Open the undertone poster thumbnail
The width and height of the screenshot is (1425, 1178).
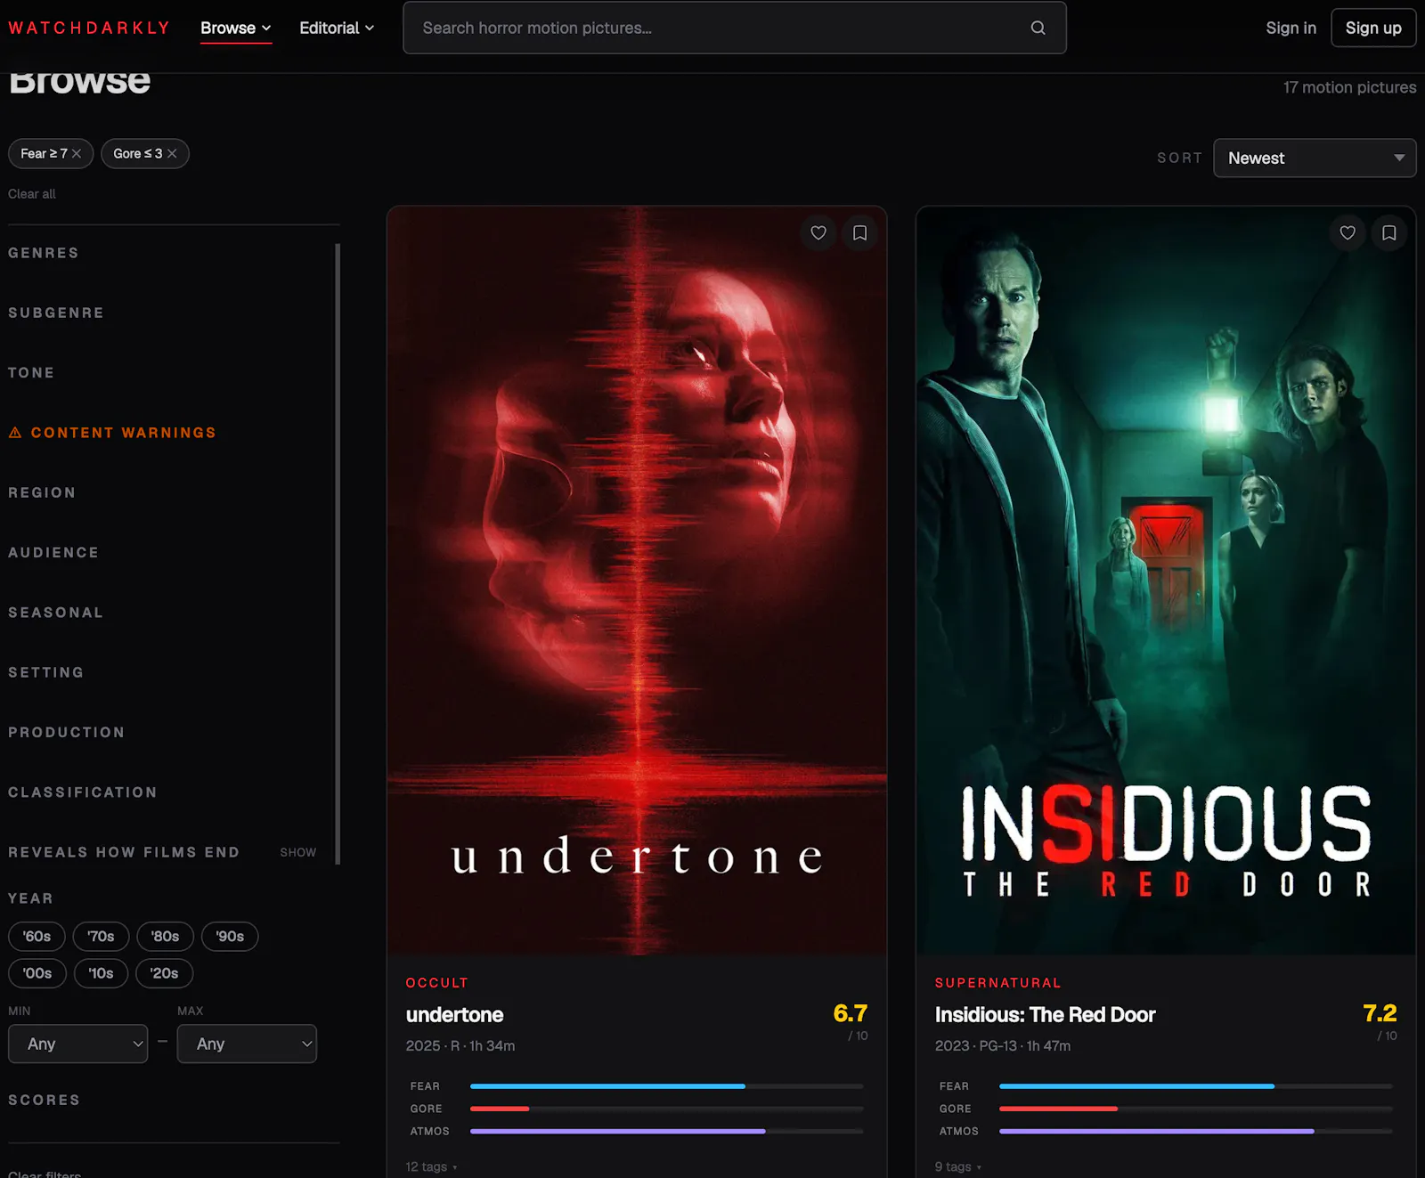(637, 581)
